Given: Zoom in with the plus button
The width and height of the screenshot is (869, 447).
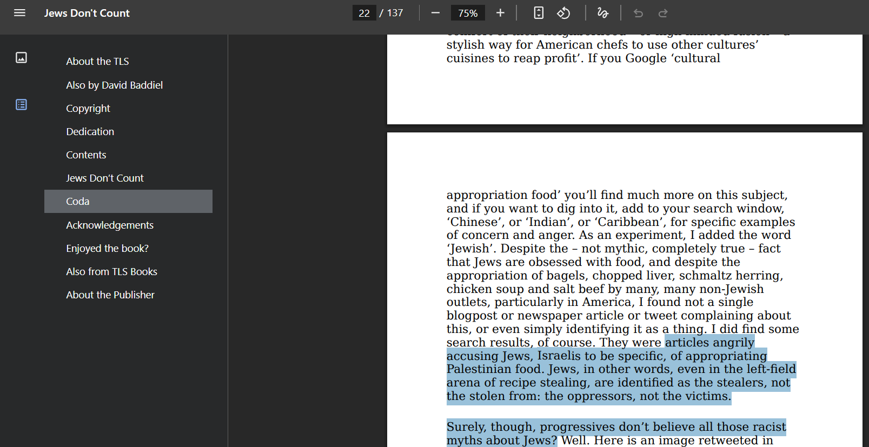Looking at the screenshot, I should [x=500, y=13].
